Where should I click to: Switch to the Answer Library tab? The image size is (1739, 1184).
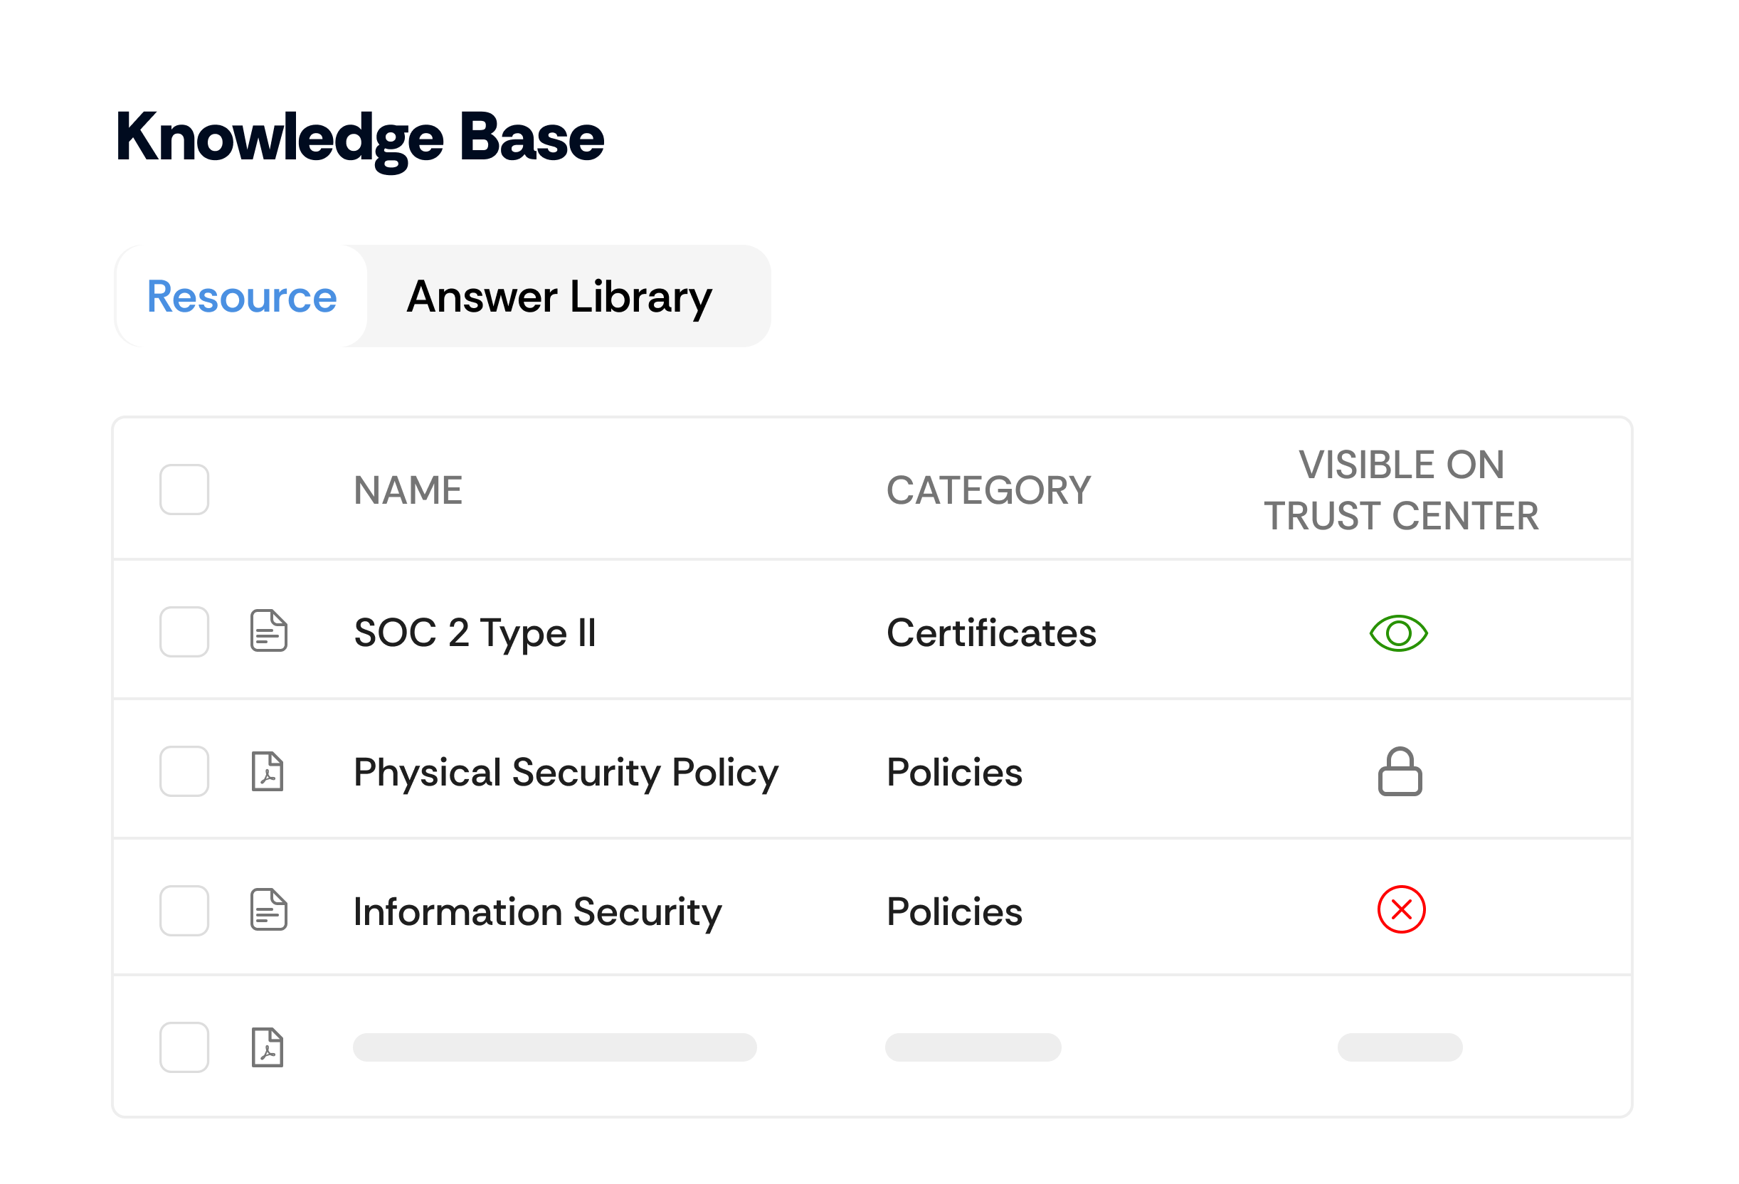[x=559, y=297]
